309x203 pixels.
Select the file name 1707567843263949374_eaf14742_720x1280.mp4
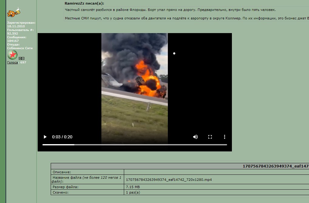point(169,180)
